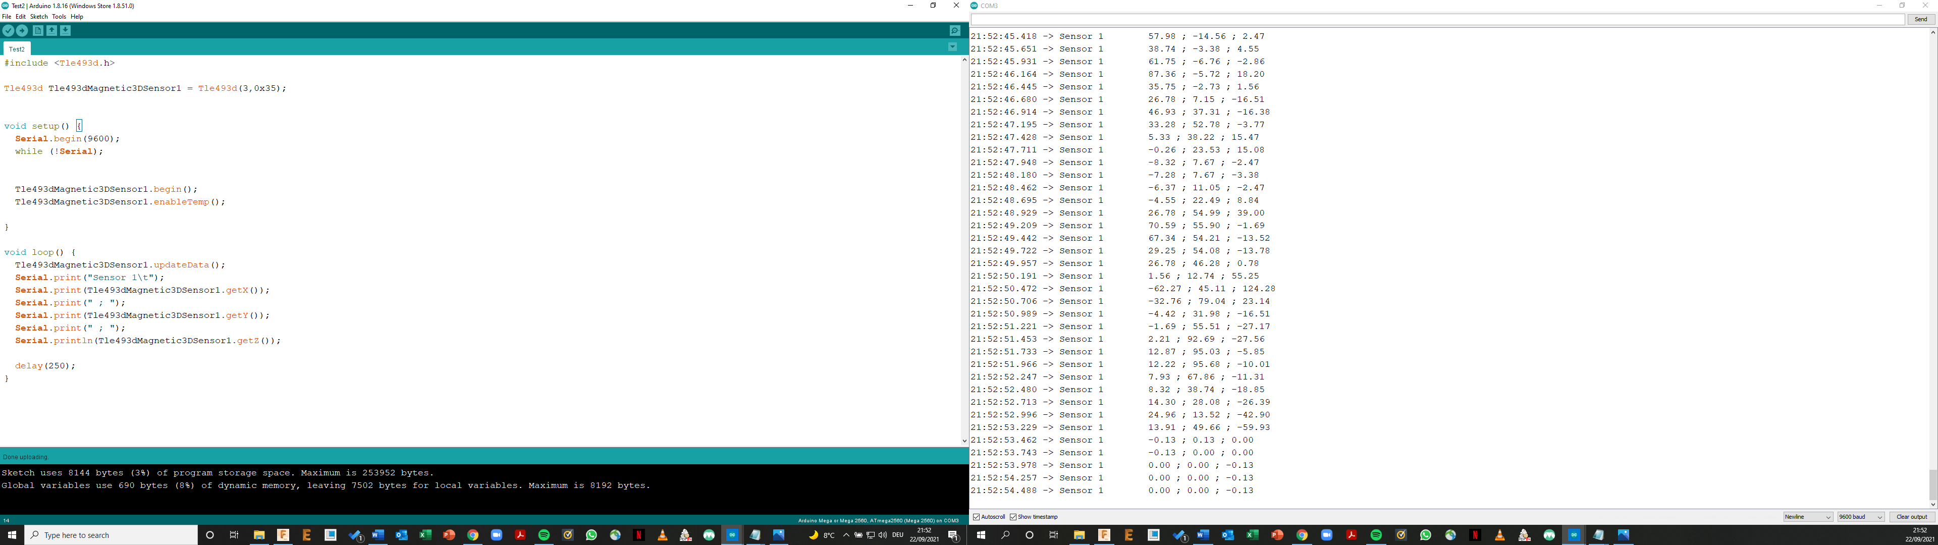Image resolution: width=1938 pixels, height=545 pixels.
Task: Open VLC media player in left taskbar
Action: pos(662,535)
